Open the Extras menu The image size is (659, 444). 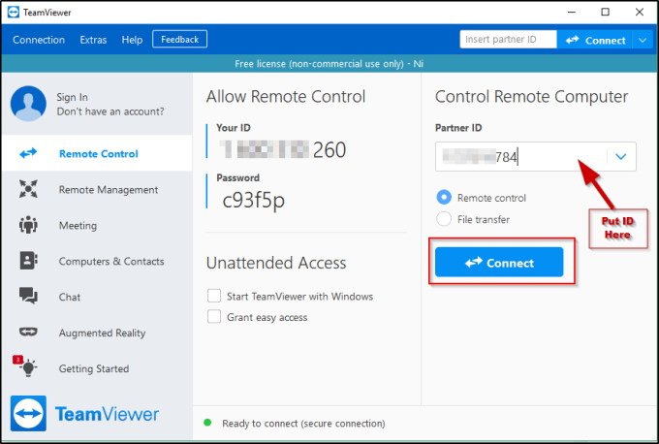[93, 40]
